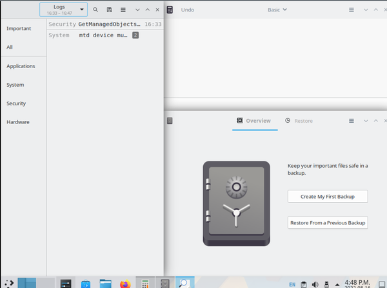The height and width of the screenshot is (288, 387).
Task: Open the clipboard tray icon
Action: 304,285
